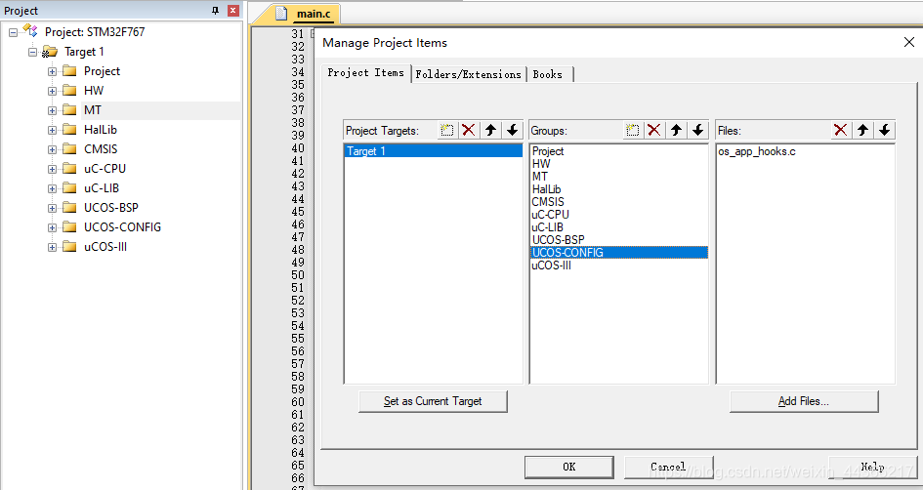This screenshot has height=490, width=923.
Task: Select os_app_hooks.c in Files list
Action: coord(757,151)
